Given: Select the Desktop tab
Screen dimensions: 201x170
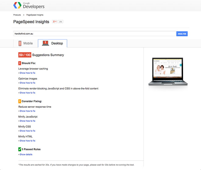Looking at the screenshot, I should click(x=53, y=43).
